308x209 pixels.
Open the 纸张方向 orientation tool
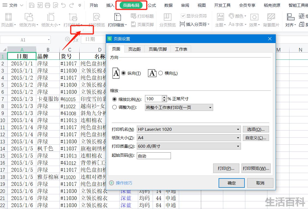pos(29,20)
